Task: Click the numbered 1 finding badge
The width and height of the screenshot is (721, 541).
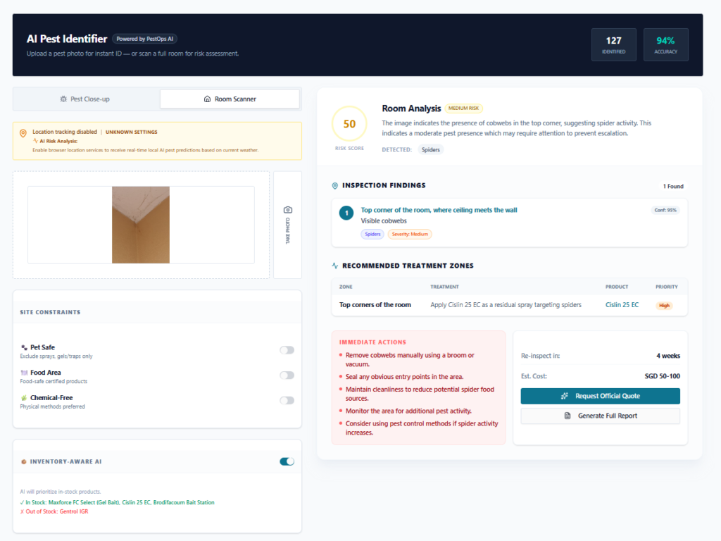Action: 346,213
